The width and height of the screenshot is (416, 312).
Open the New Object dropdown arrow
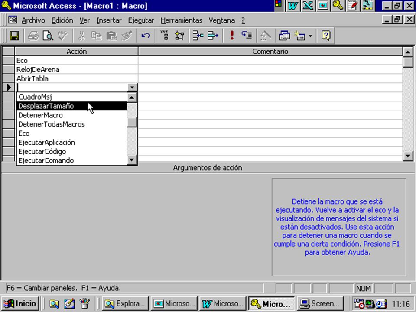pos(310,36)
